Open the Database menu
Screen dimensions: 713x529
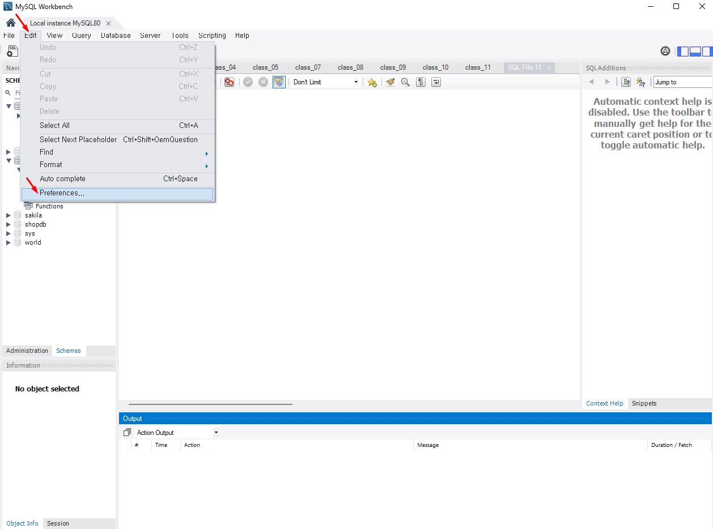(116, 36)
